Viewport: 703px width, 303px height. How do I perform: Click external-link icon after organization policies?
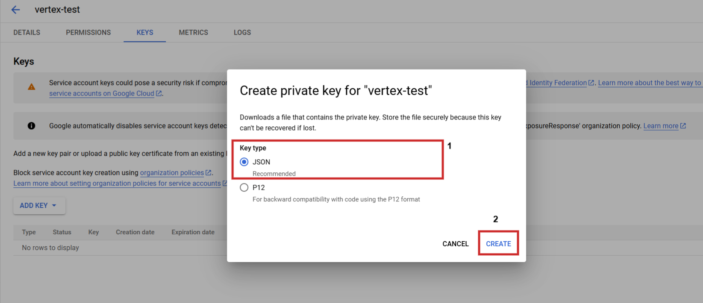point(209,173)
